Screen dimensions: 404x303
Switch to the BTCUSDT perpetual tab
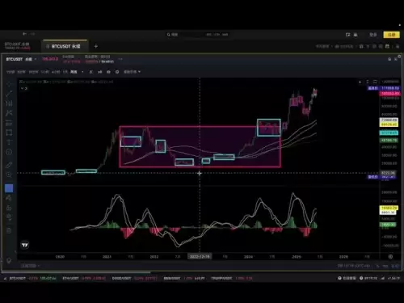(x=65, y=46)
